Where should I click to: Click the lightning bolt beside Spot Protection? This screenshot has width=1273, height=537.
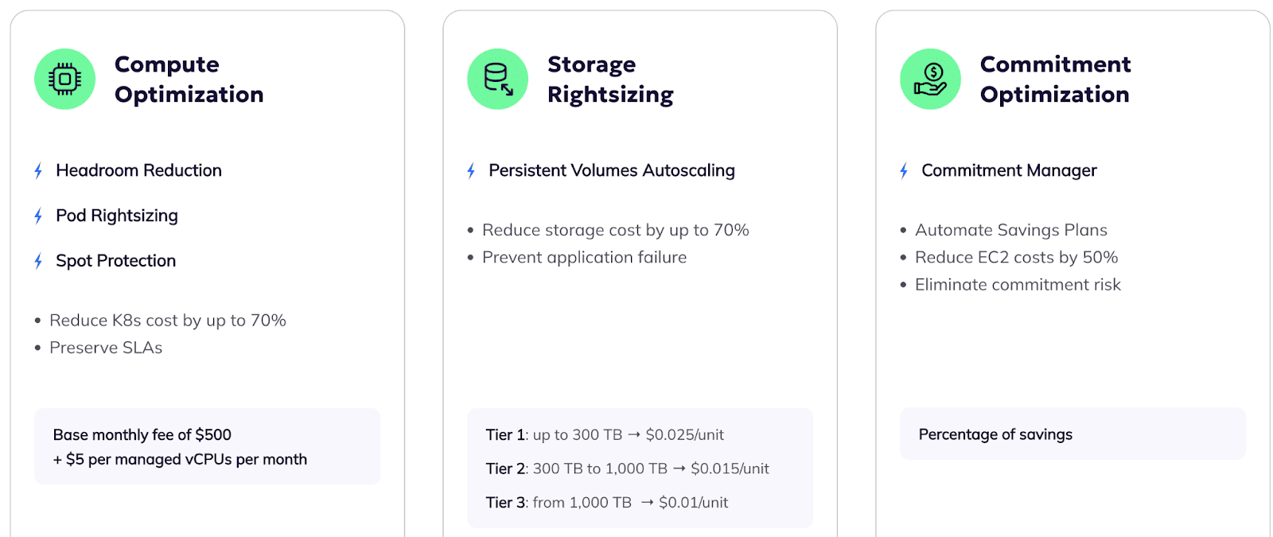coord(38,262)
